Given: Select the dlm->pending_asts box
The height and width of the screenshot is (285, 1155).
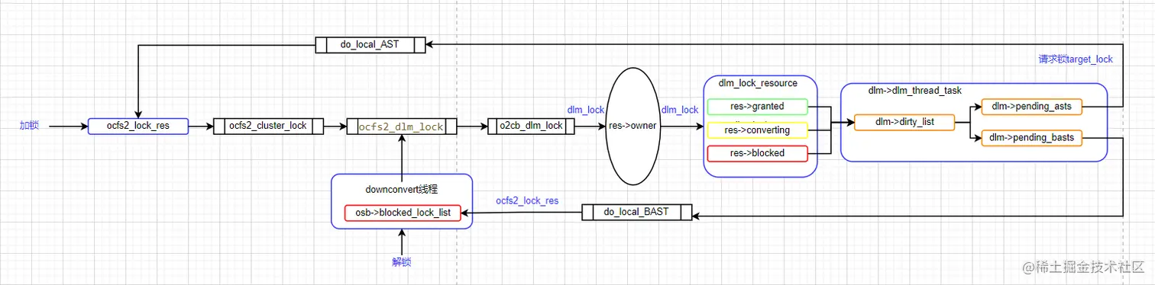Looking at the screenshot, I should [x=1031, y=107].
